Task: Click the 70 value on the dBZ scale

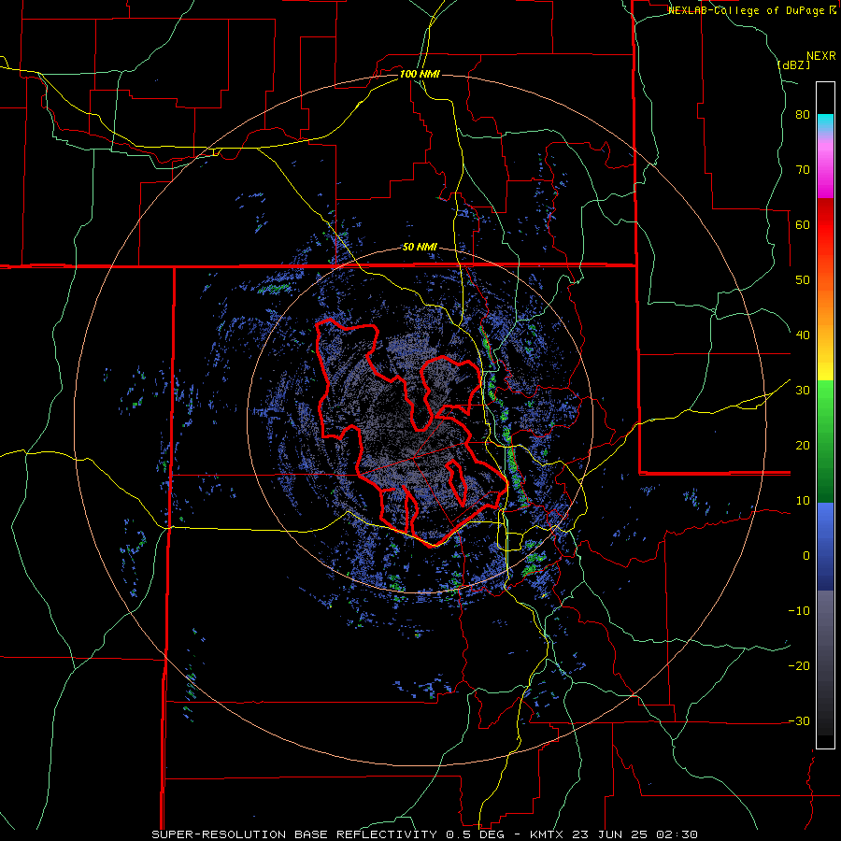Action: (803, 170)
